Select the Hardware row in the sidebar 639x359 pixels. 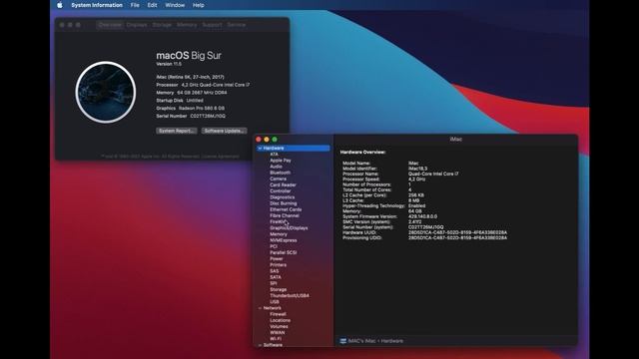click(x=294, y=149)
